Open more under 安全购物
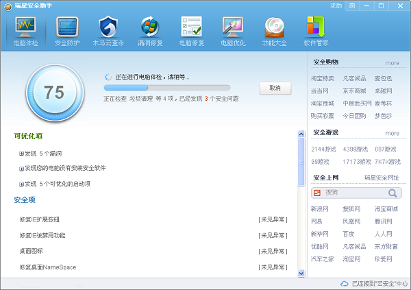The image size is (411, 290). (392, 63)
